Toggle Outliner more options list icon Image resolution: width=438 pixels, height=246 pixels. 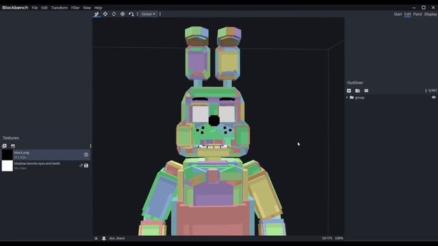click(x=366, y=91)
